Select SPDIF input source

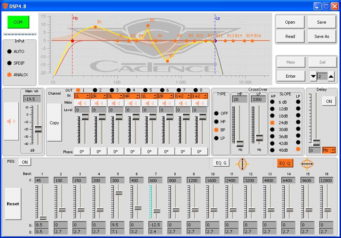(x=9, y=63)
